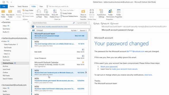
Task: Click the Undo icon in title bar
Action: (7, 2)
